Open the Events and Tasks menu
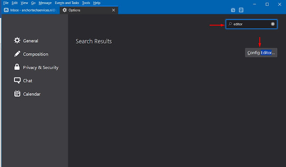 [67, 3]
